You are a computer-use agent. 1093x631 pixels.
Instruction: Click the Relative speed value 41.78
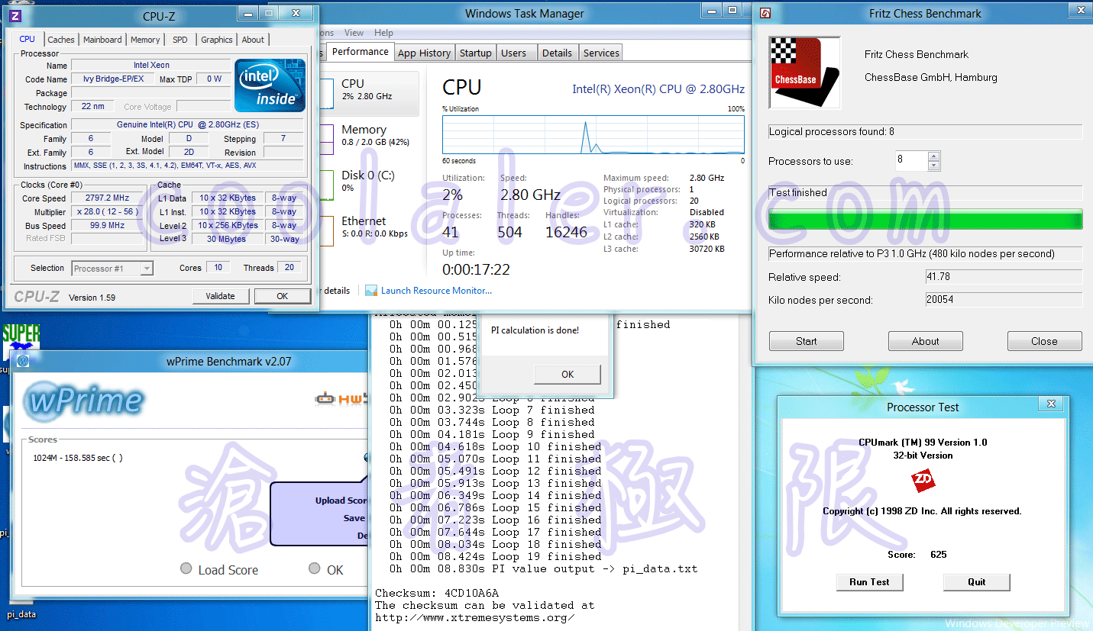[x=1004, y=277]
